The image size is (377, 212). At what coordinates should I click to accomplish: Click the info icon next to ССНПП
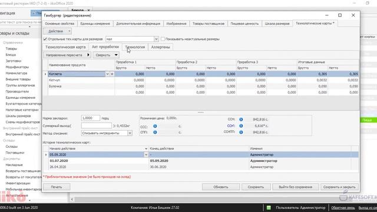(x=241, y=132)
